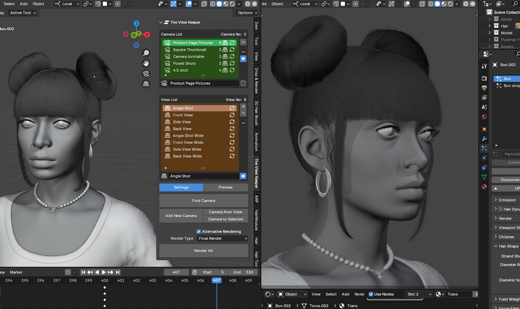Click Camera to Selected

(x=226, y=219)
